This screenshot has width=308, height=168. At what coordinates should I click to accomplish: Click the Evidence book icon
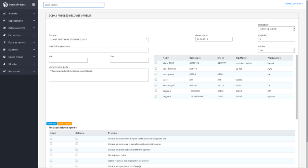[x=4, y=50]
